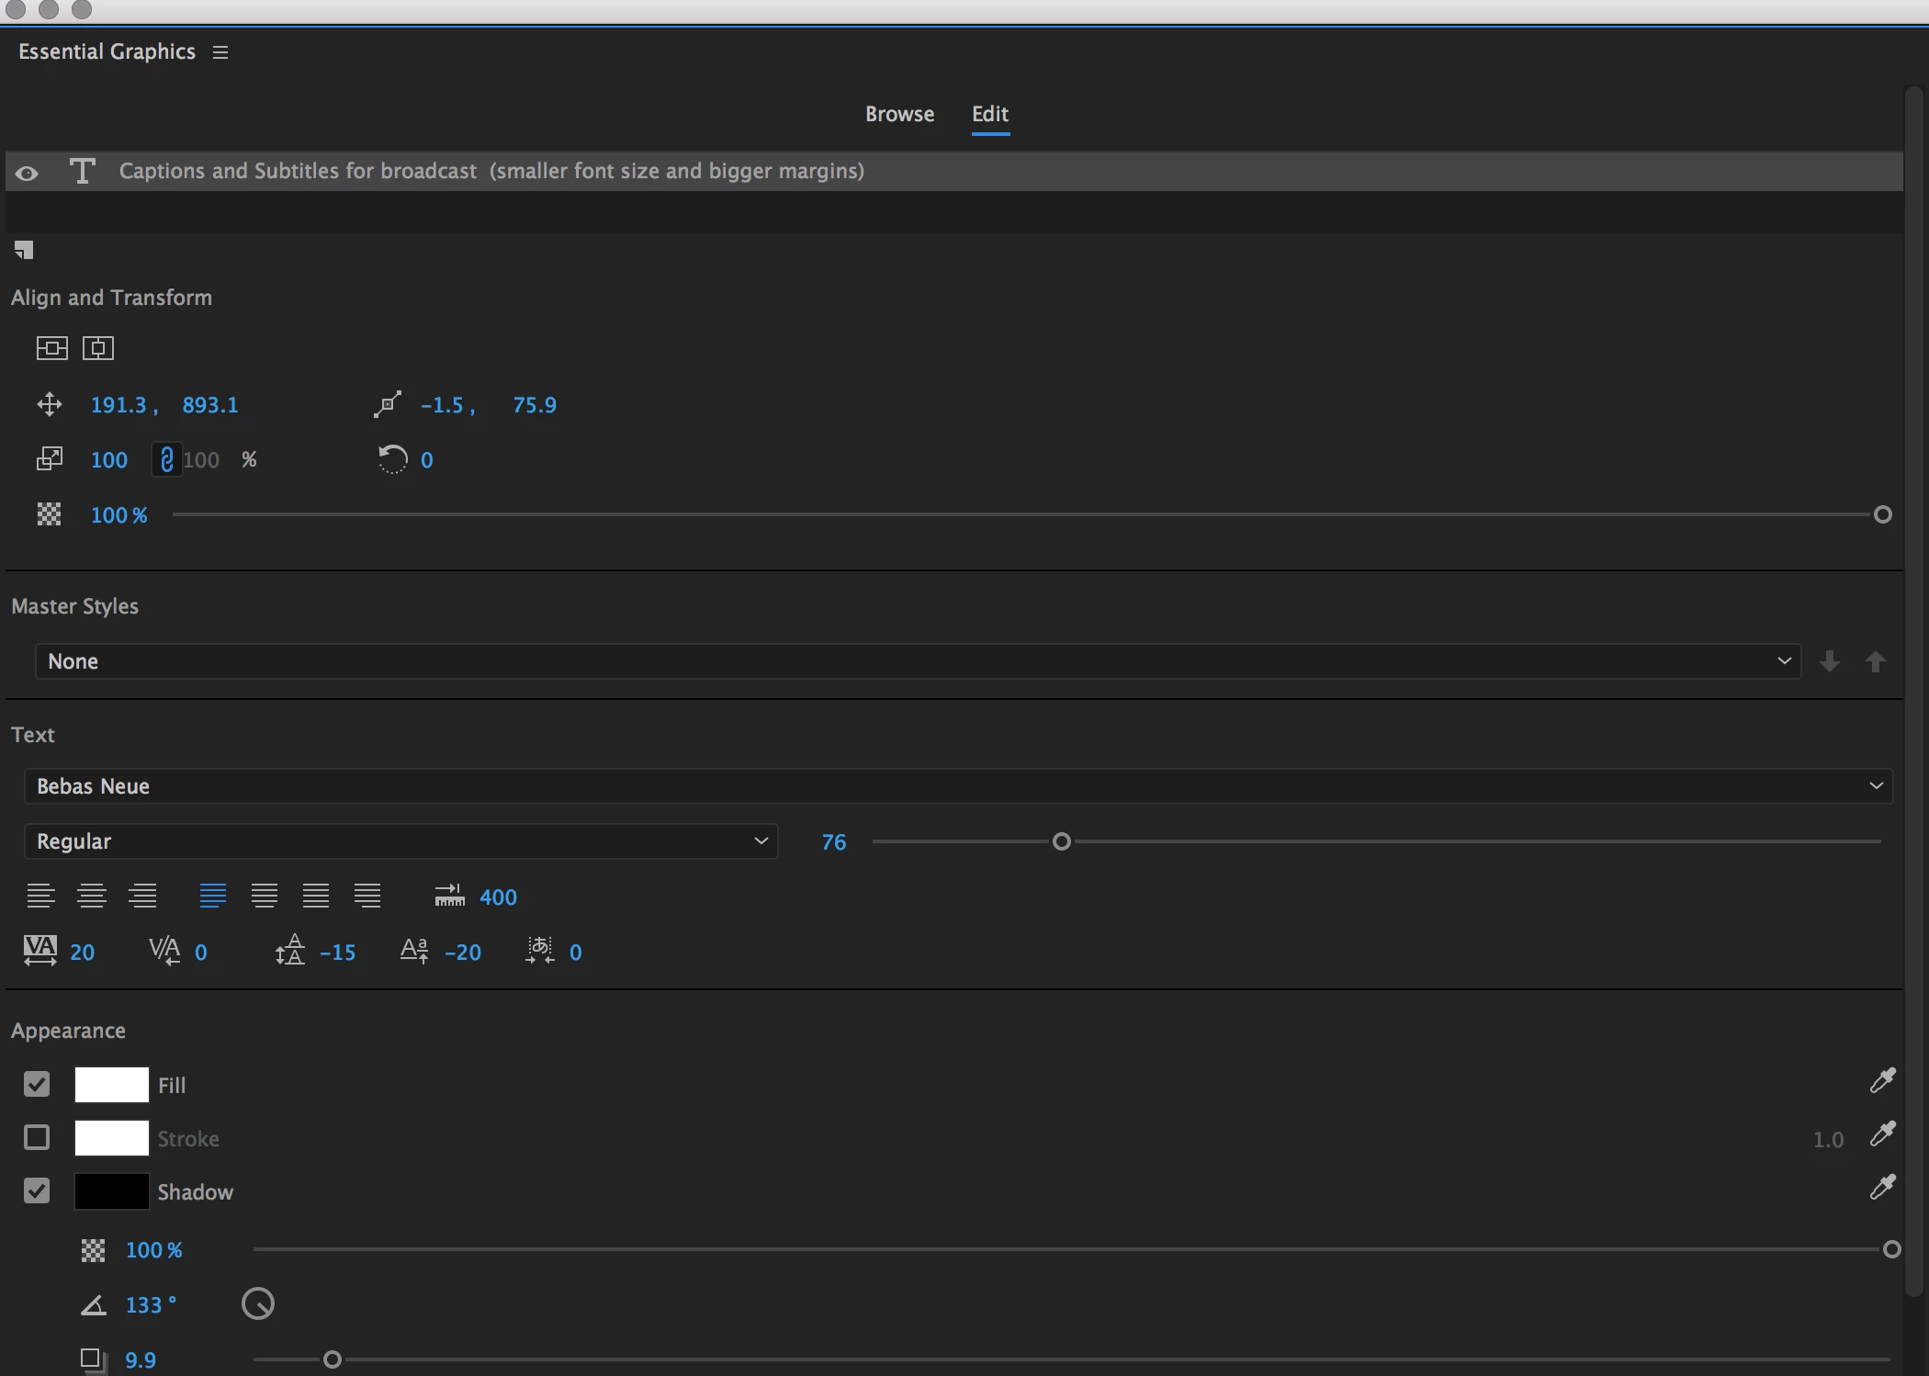Select the left align text icon
The image size is (1929, 1376).
click(x=40, y=896)
